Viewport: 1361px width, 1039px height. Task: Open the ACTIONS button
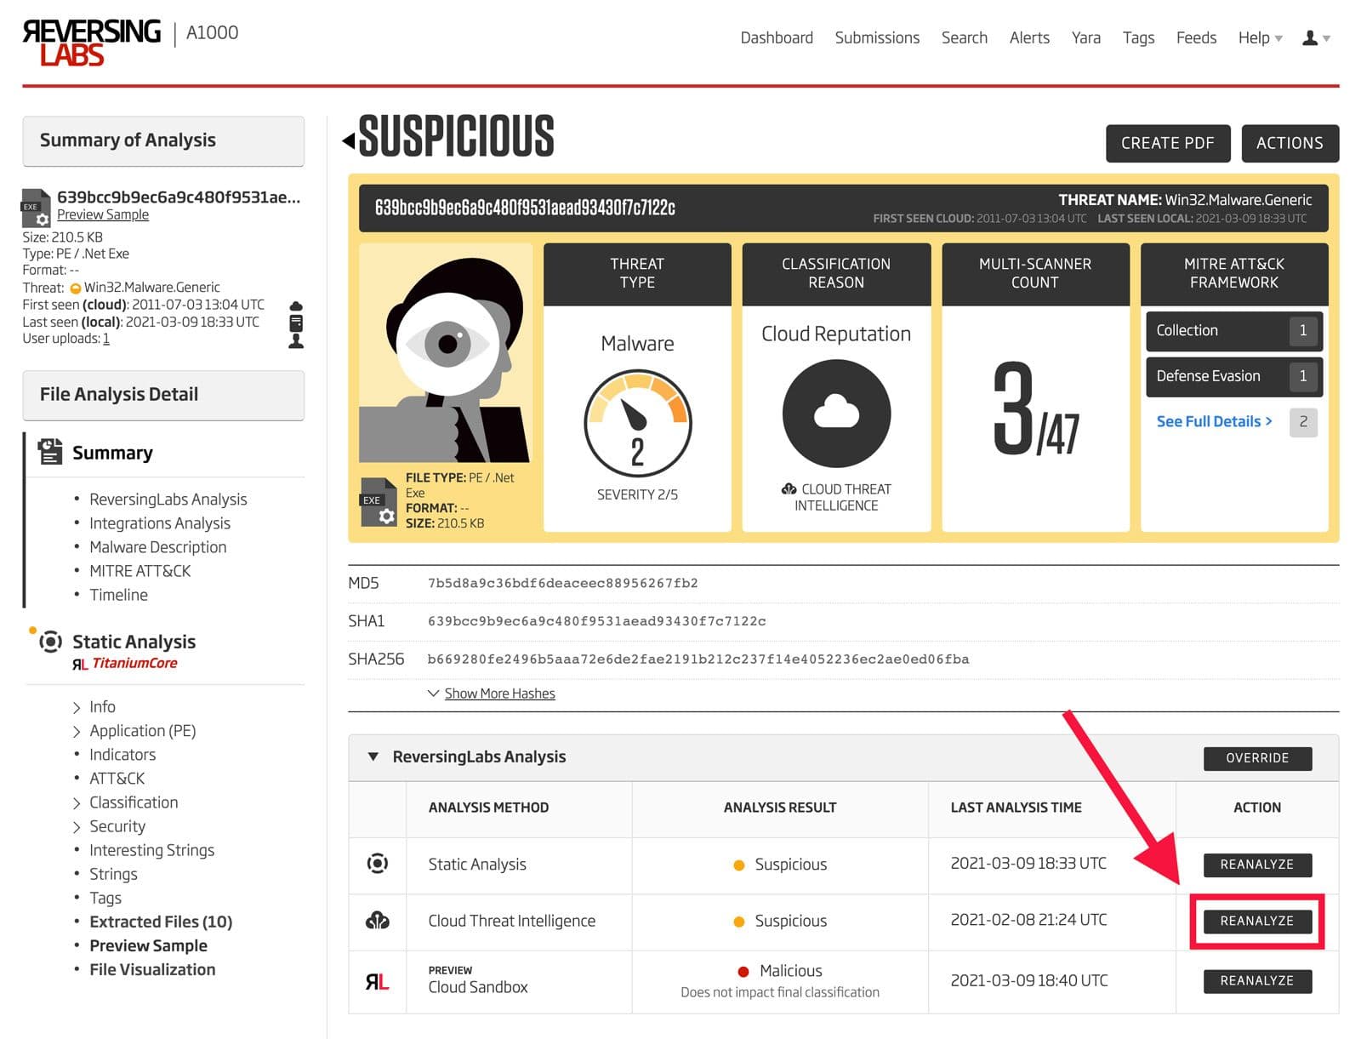pyautogui.click(x=1290, y=143)
